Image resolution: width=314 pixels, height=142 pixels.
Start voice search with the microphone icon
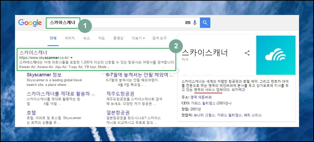tap(195, 23)
